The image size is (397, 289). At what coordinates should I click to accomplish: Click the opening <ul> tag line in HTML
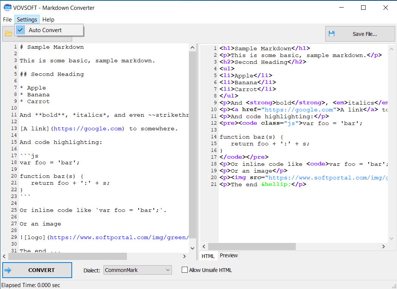227,69
